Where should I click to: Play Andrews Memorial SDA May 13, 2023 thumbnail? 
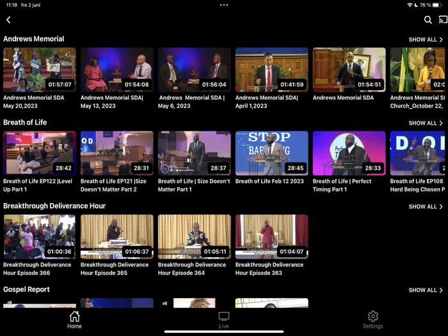tap(117, 70)
